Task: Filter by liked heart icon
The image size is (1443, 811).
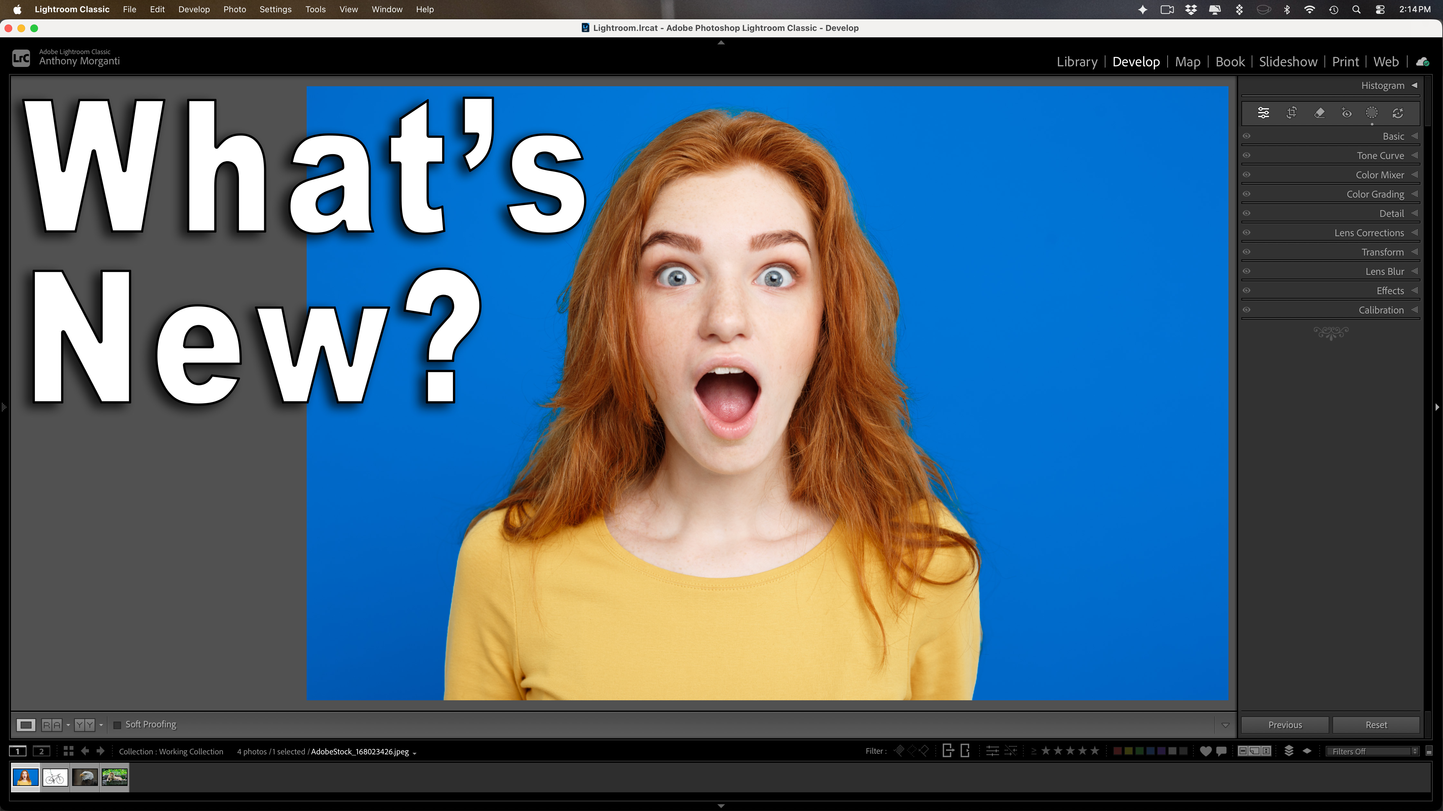Action: (1206, 751)
